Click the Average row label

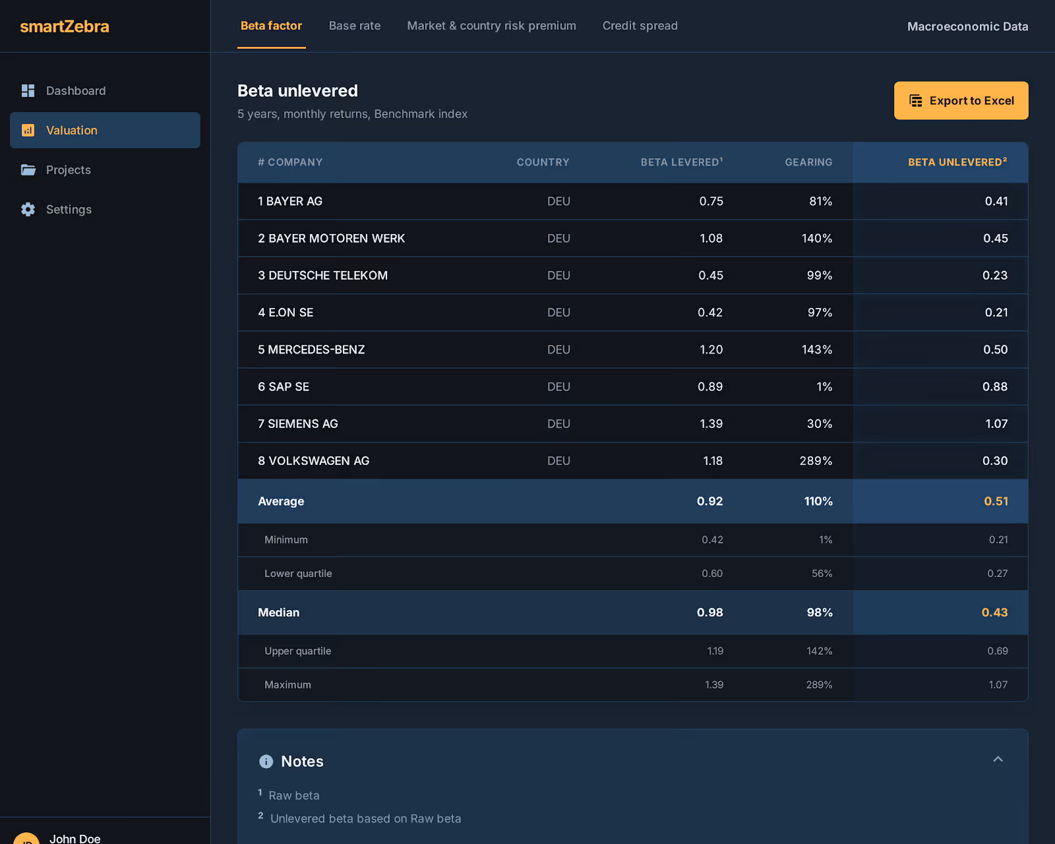coord(281,501)
